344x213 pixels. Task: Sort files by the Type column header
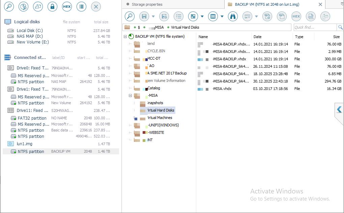(299, 37)
